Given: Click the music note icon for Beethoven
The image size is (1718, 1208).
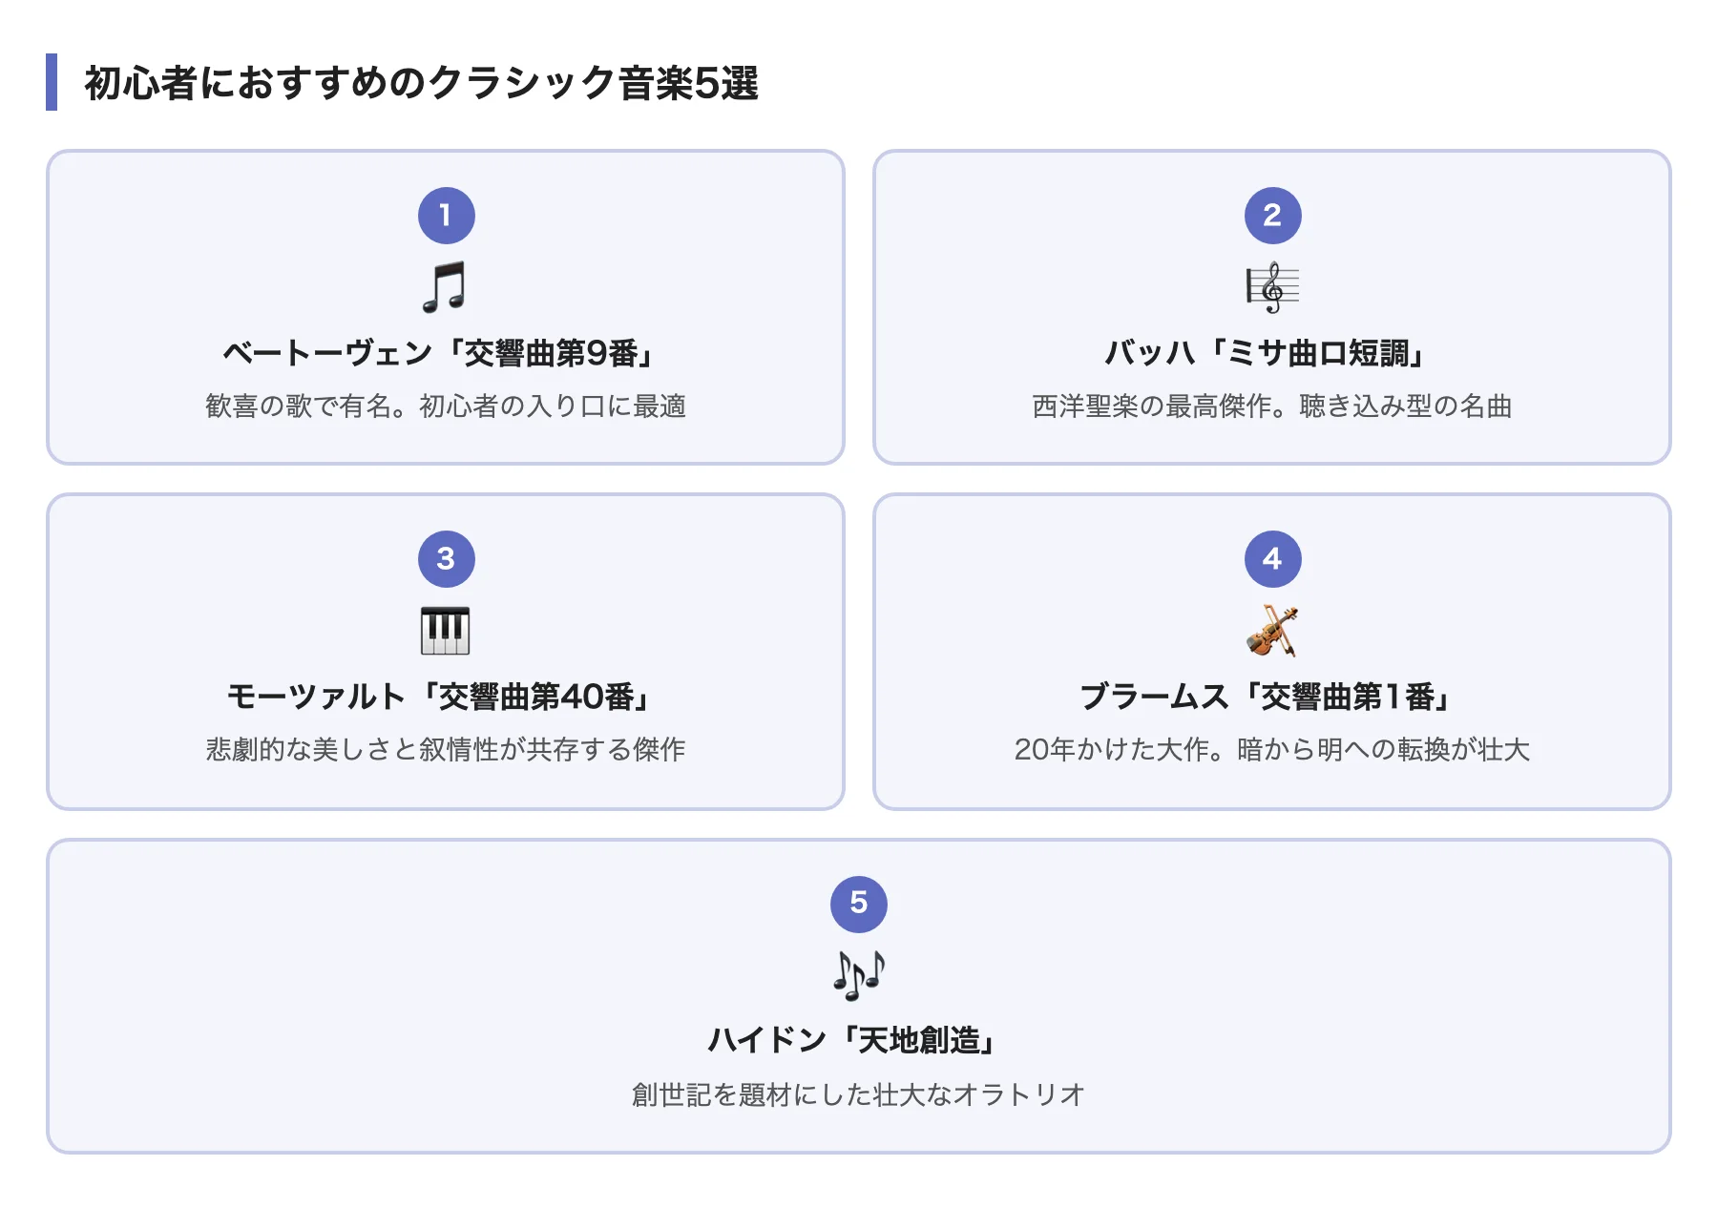Looking at the screenshot, I should 445,286.
